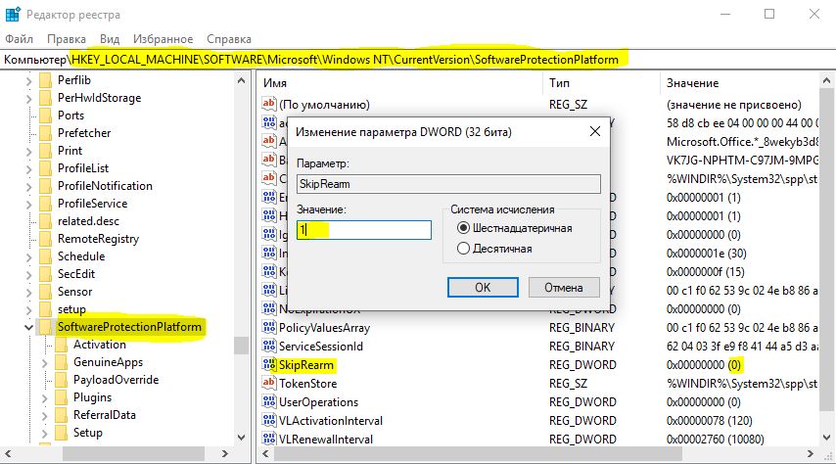Select the VLActivationInterval value name
The image size is (836, 464).
331,420
